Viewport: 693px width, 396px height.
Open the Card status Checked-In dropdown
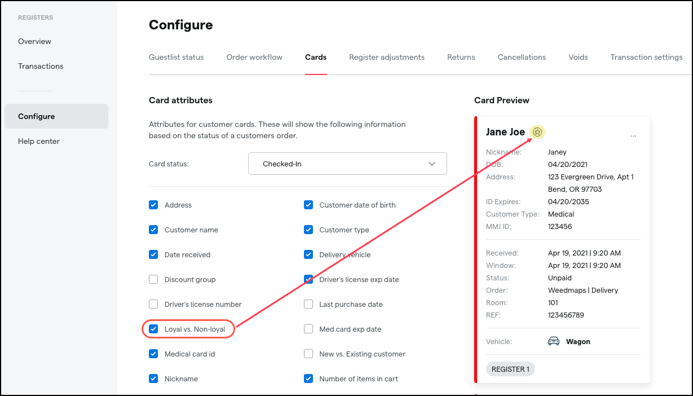click(347, 164)
